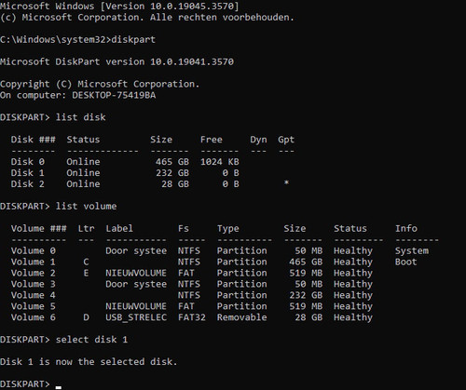Click the 'select disk 1' command
466x390 pixels.
pos(91,340)
